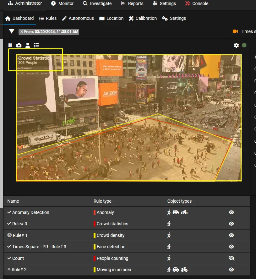Image resolution: width=256 pixels, height=279 pixels.
Task: Open top bar Settings with sliders icon
Action: point(164,3)
